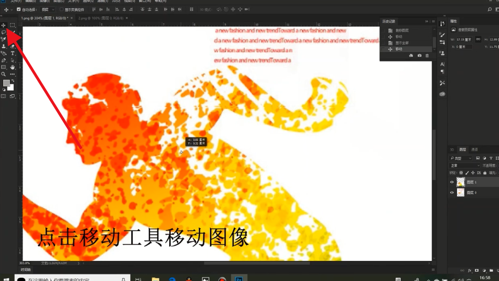499x281 pixels.
Task: Expand the Move tool preset picker arrow
Action: pos(11,10)
